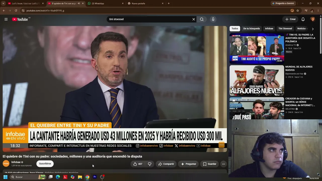The height and width of the screenshot is (181, 322).
Task: Click the Windows taskbar Buscar search box
Action: [28, 177]
